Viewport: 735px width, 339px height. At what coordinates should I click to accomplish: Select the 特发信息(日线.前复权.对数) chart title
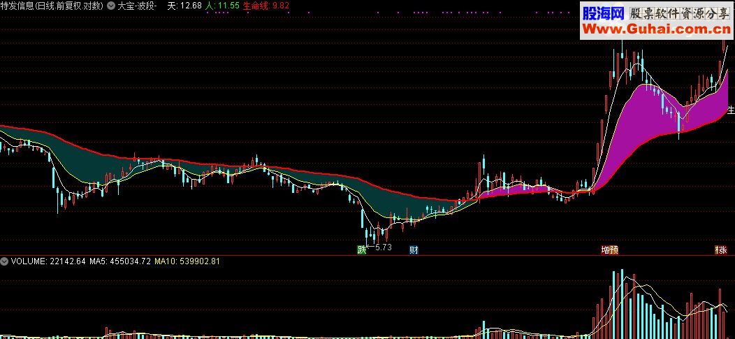point(52,6)
